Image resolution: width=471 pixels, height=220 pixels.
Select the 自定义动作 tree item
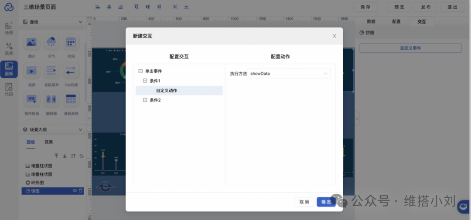click(179, 90)
